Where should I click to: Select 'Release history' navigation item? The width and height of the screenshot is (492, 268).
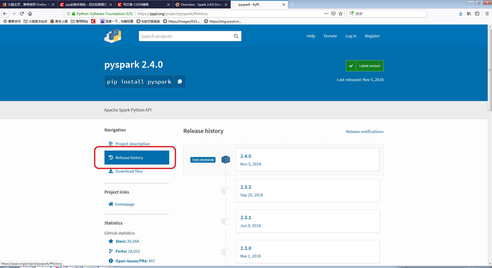pos(137,158)
